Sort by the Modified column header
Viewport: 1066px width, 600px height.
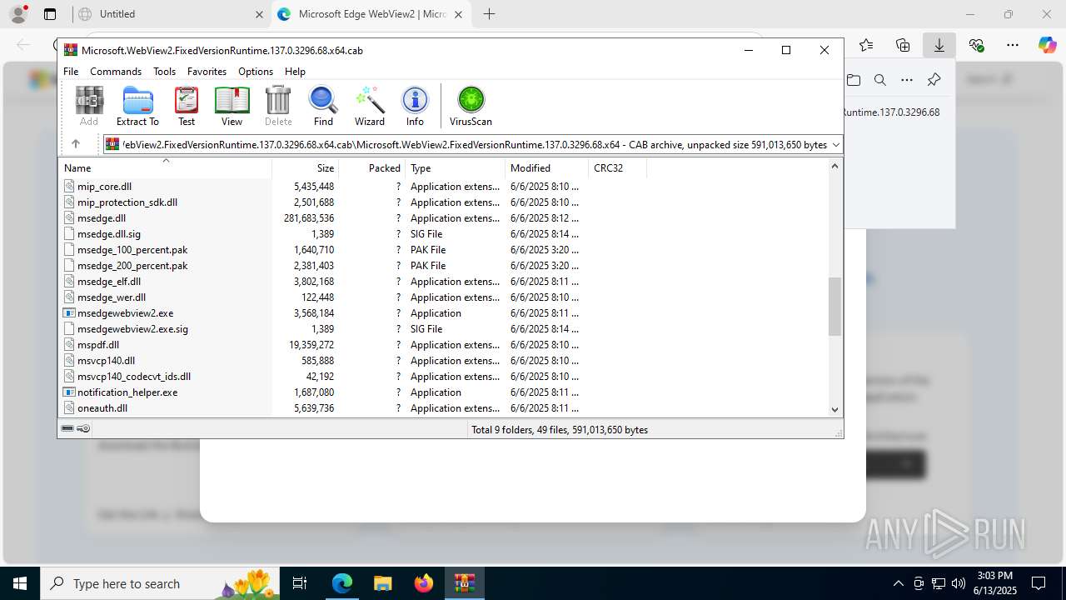(547, 167)
